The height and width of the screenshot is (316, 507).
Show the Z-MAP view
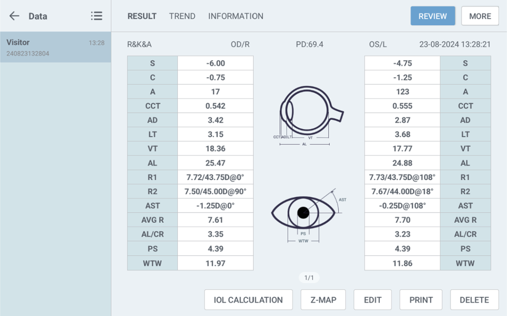[323, 300]
